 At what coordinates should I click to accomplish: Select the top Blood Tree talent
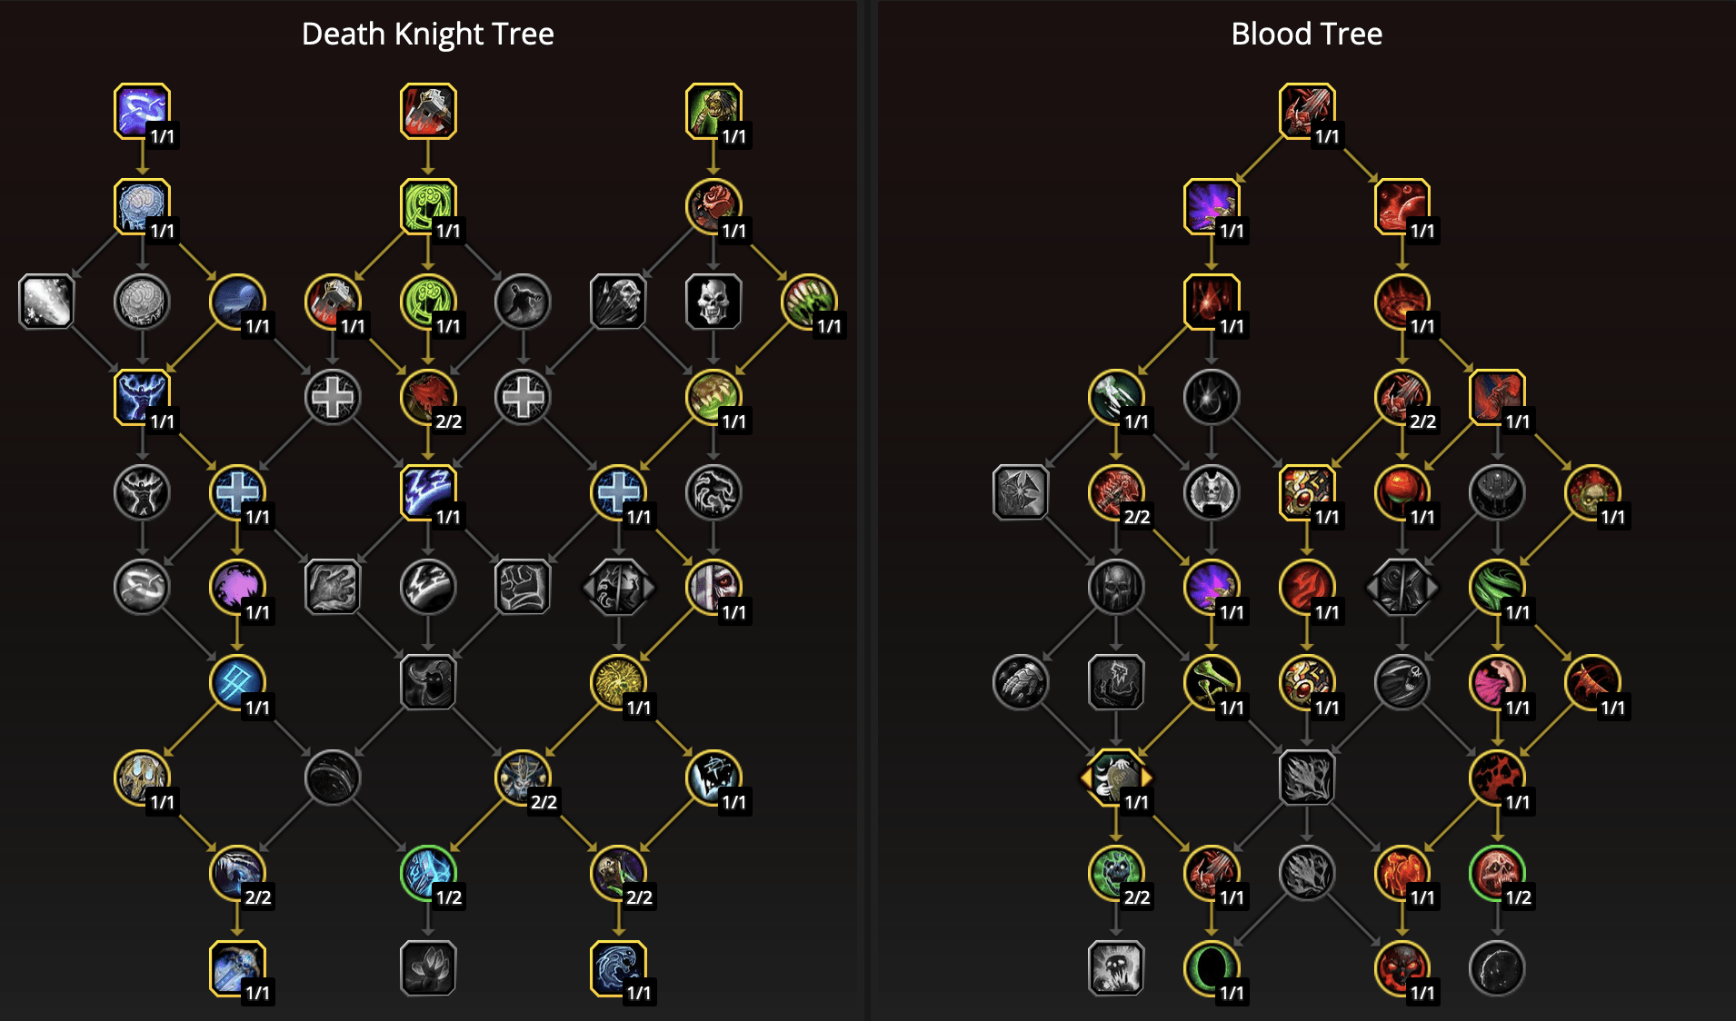click(1307, 111)
